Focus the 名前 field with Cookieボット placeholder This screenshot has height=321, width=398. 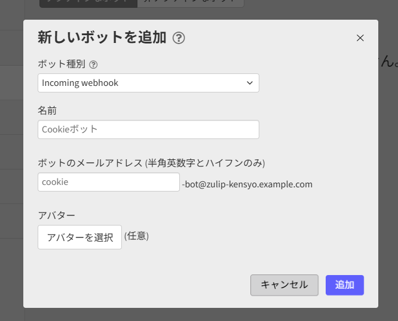click(x=148, y=129)
